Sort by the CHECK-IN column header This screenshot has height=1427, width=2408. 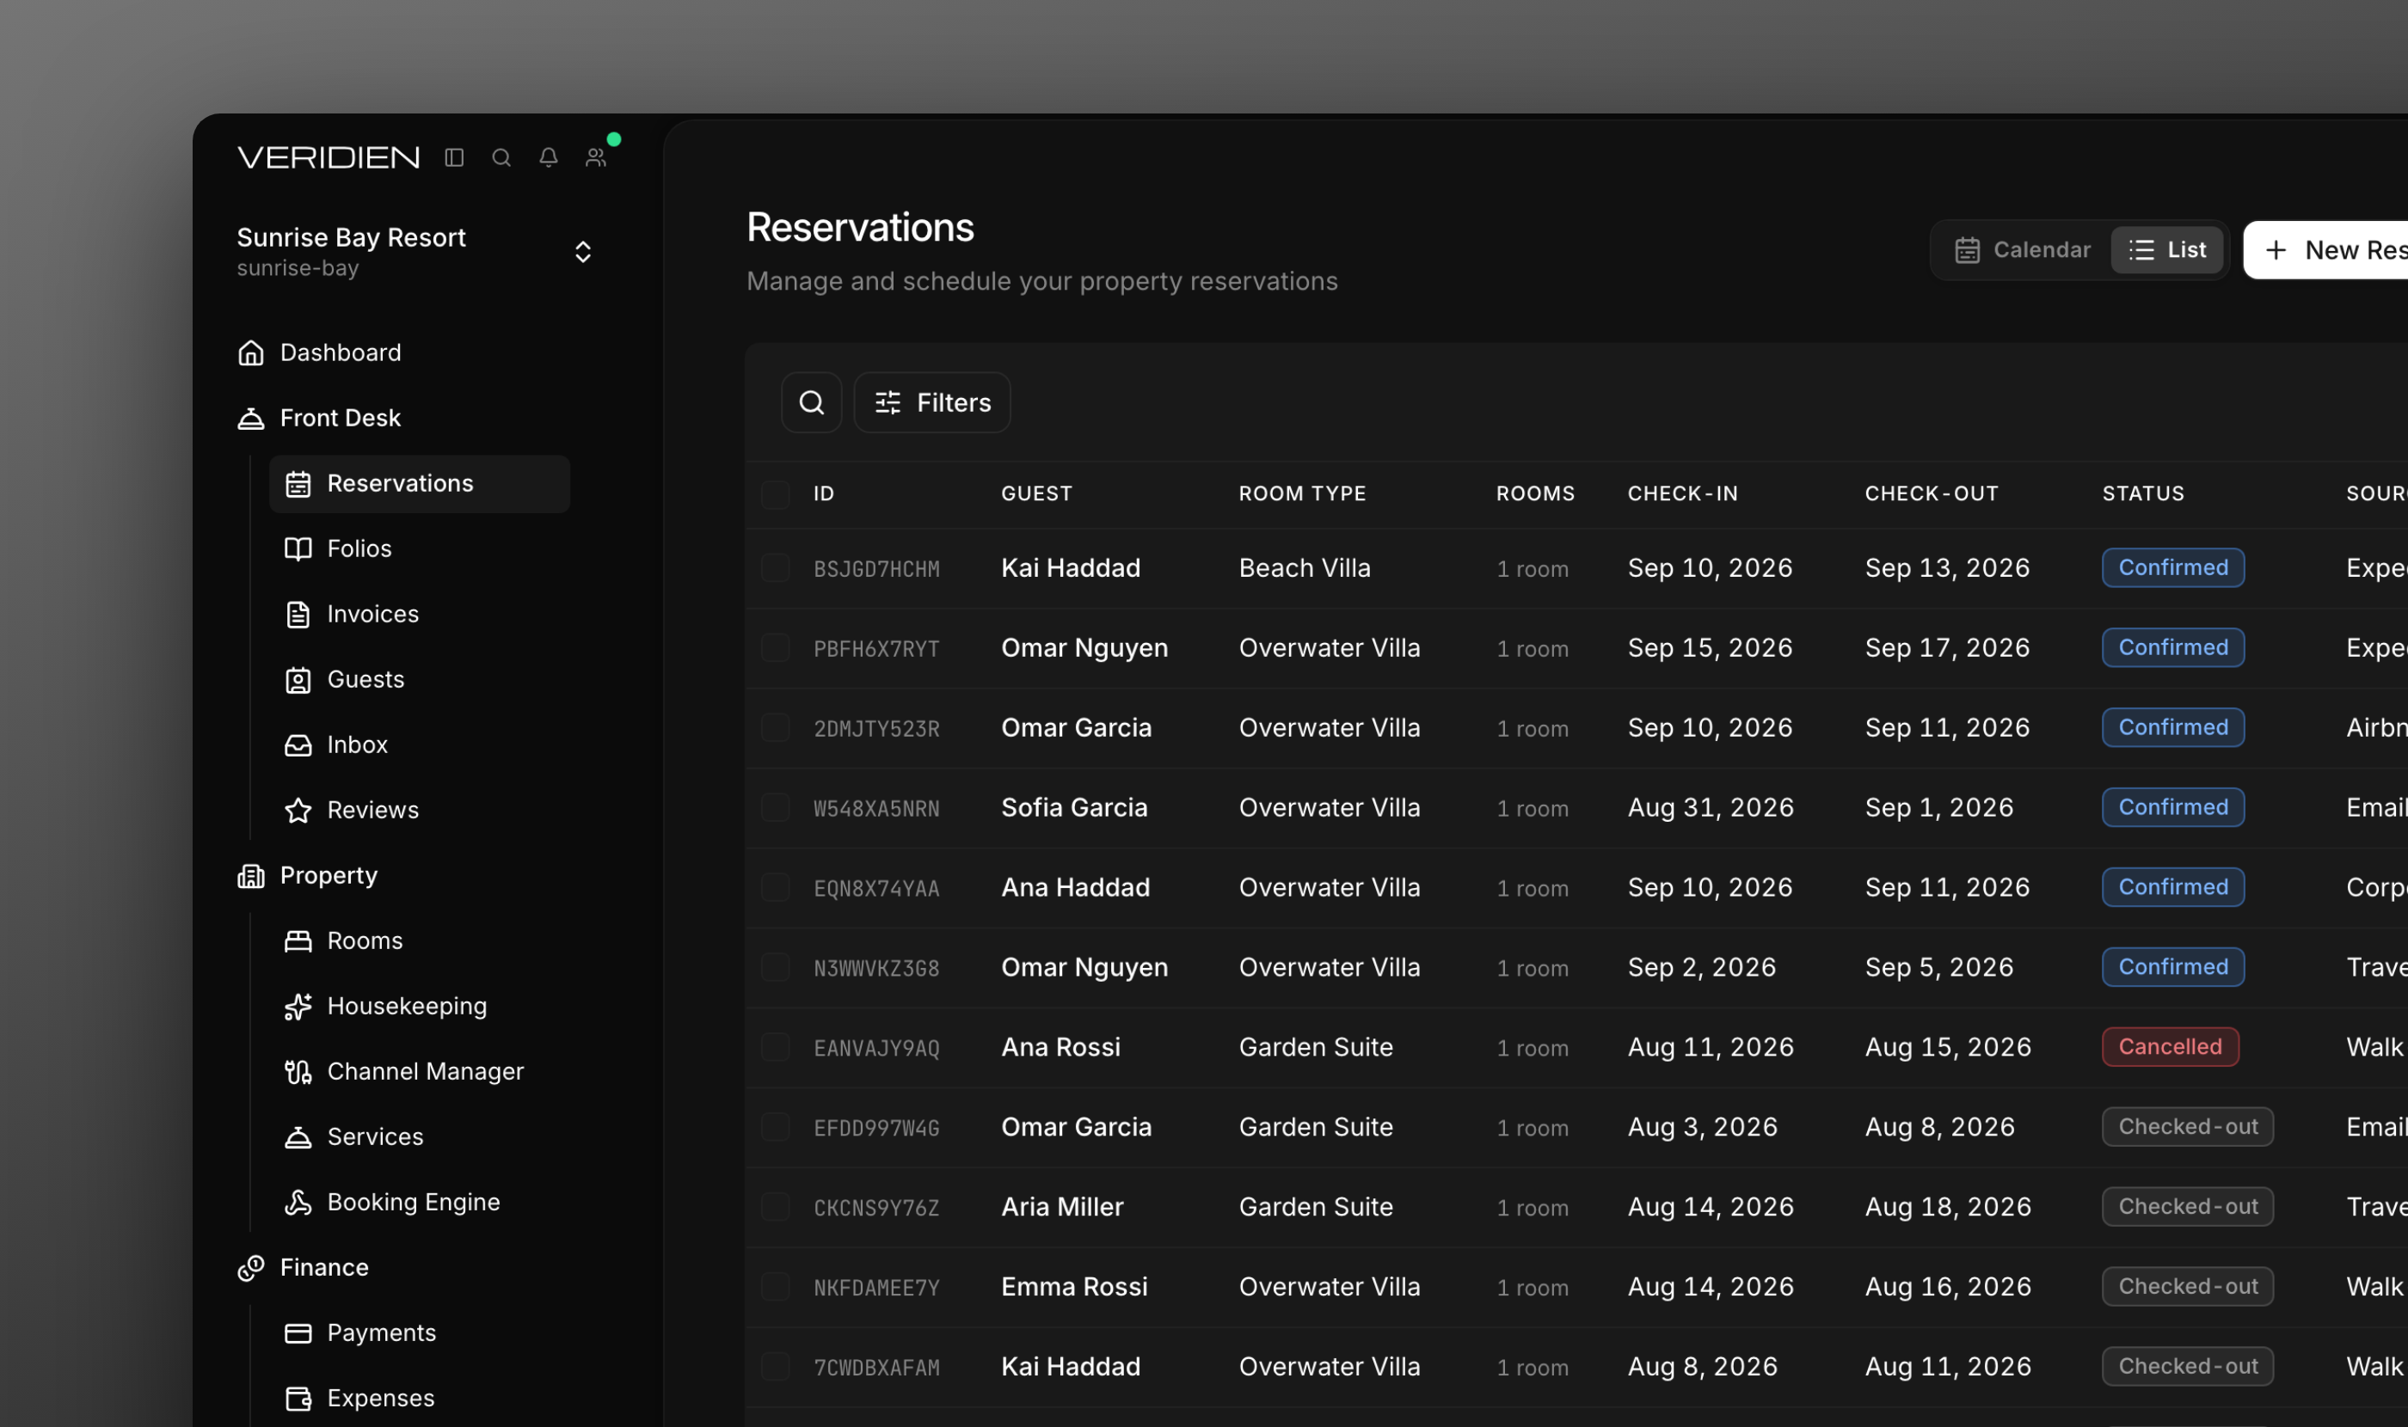pos(1683,494)
